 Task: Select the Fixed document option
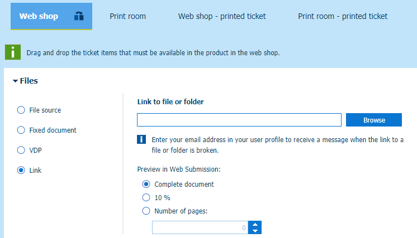click(x=21, y=130)
